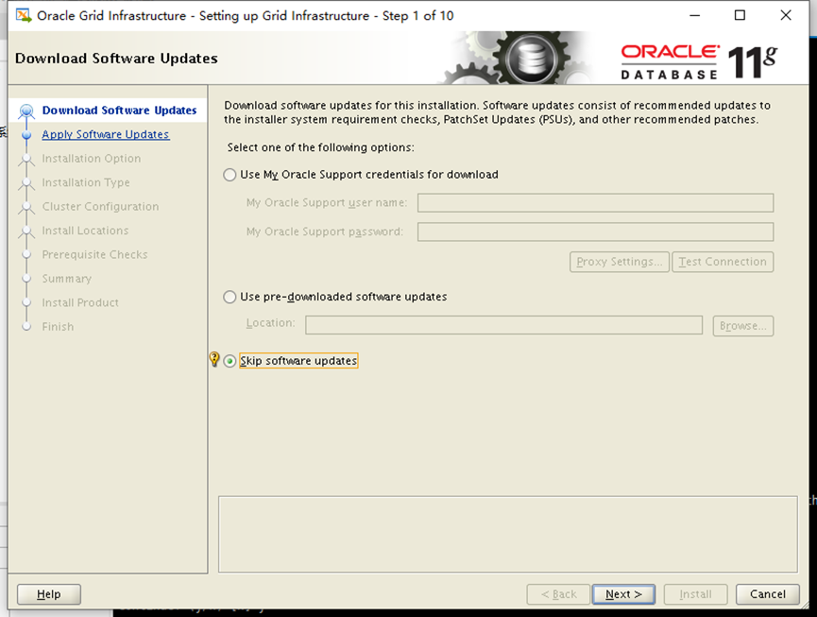Click the Apply Software Updates step marker icon

[26, 135]
